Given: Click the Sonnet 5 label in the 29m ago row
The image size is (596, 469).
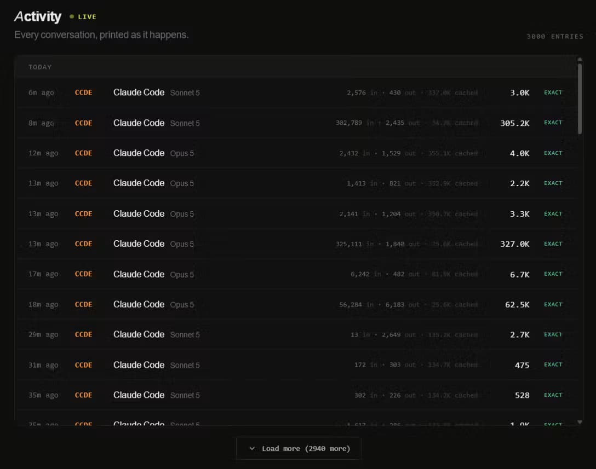Looking at the screenshot, I should [x=185, y=334].
